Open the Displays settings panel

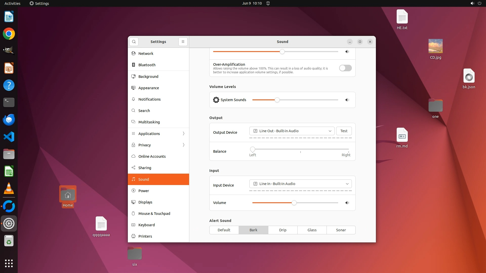[145, 202]
